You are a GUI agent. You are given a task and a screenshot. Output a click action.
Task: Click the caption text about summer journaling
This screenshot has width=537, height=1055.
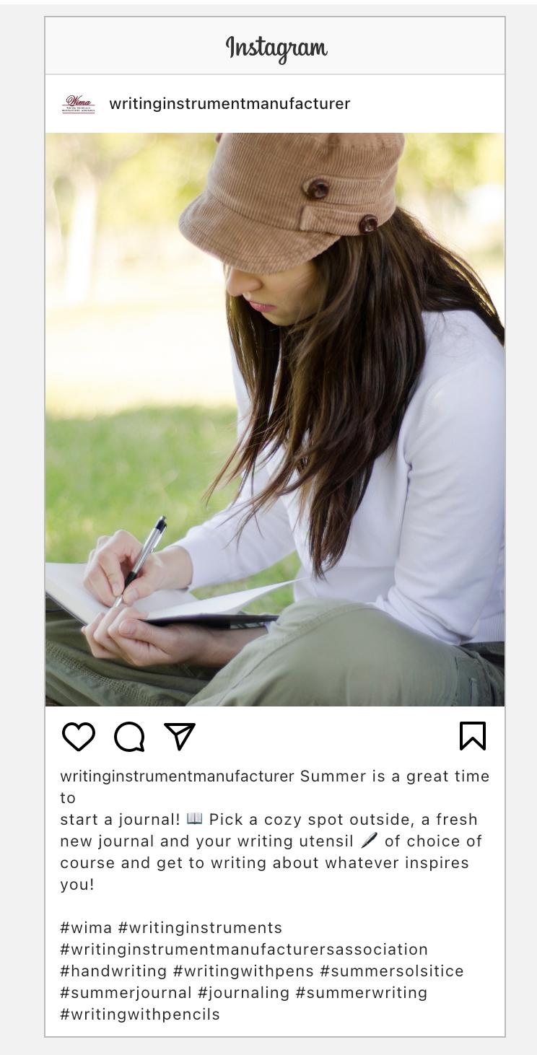tap(275, 830)
